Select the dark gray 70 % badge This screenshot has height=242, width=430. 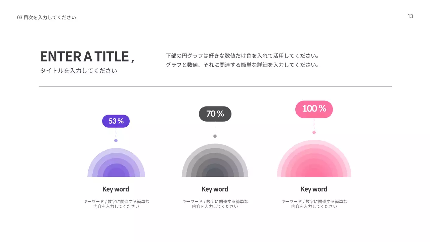point(215,114)
